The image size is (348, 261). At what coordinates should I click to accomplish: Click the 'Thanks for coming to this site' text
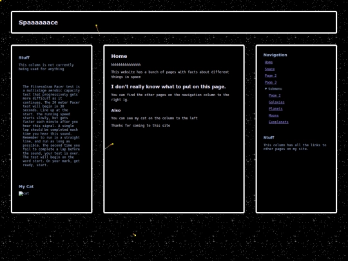(140, 126)
